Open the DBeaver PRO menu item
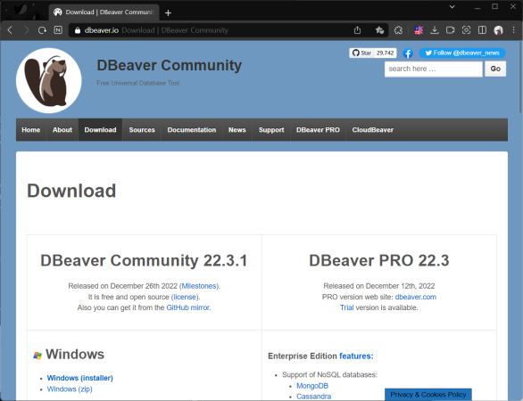Screen dimensions: 523x401 [319, 130]
